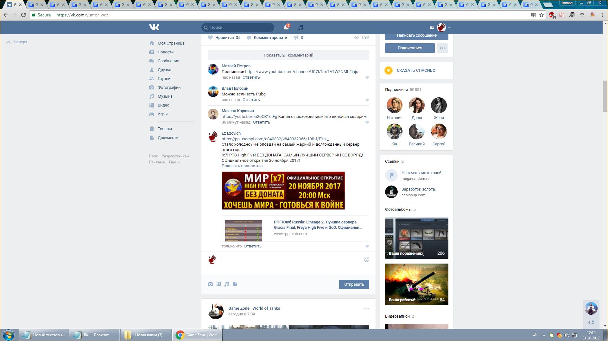Click the groups icon beside Группы
This screenshot has height=341, width=608.
(x=152, y=79)
